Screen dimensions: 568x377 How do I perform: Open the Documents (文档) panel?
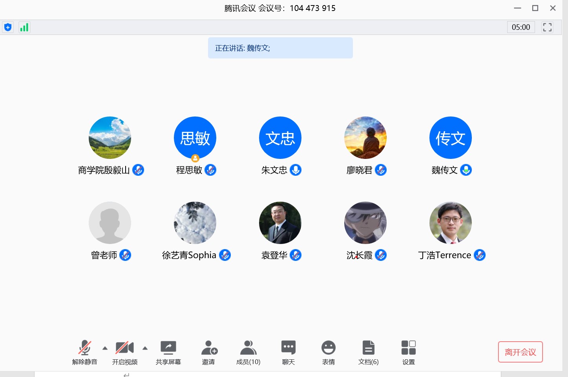[x=368, y=352]
